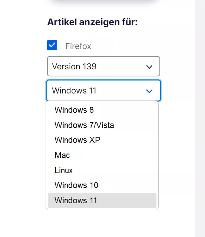Choose Windows 7/Vista option

tap(102, 125)
